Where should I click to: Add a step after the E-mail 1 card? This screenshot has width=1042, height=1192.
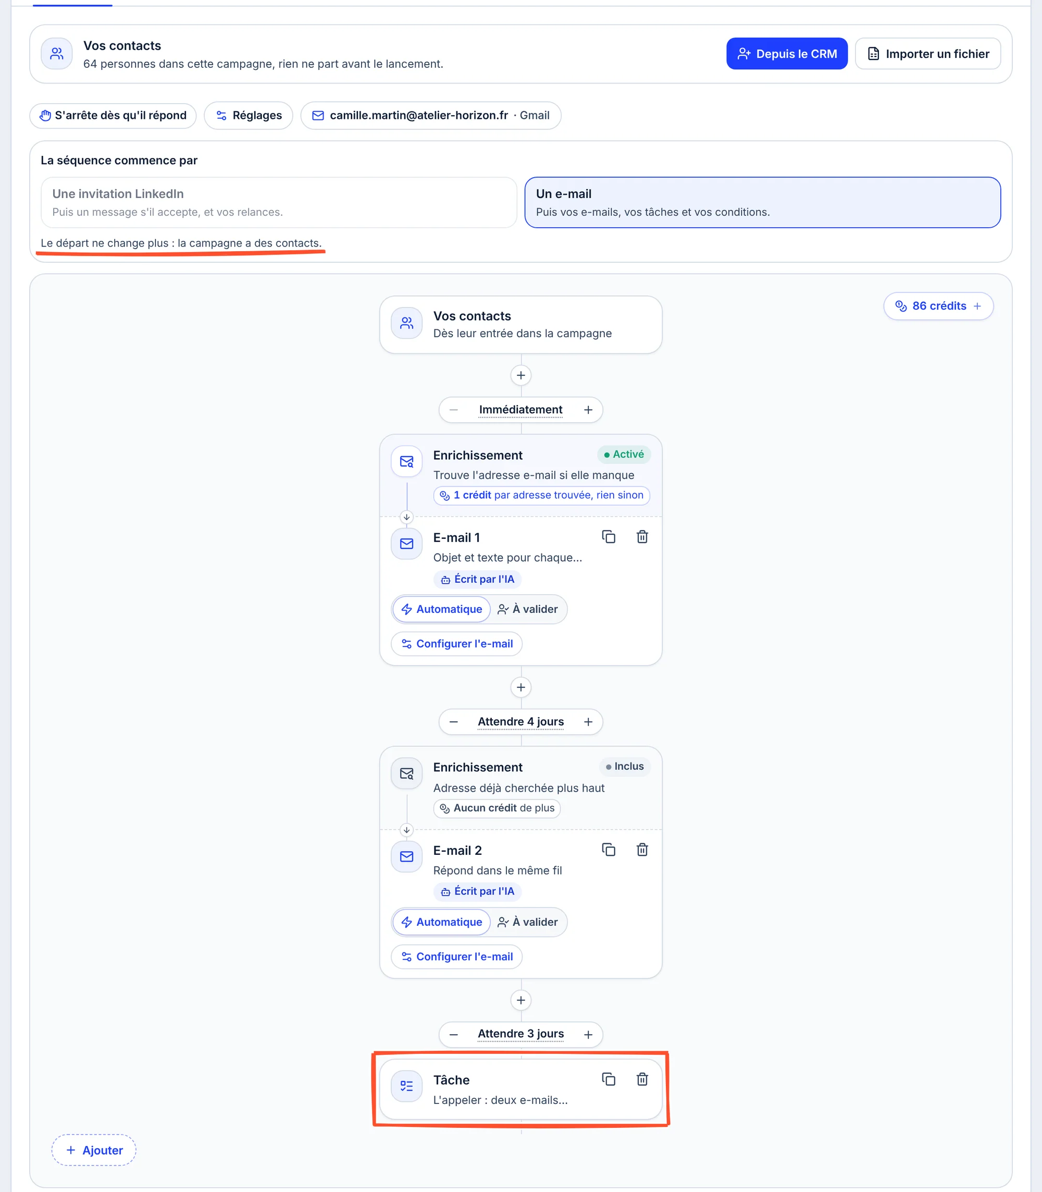(520, 687)
